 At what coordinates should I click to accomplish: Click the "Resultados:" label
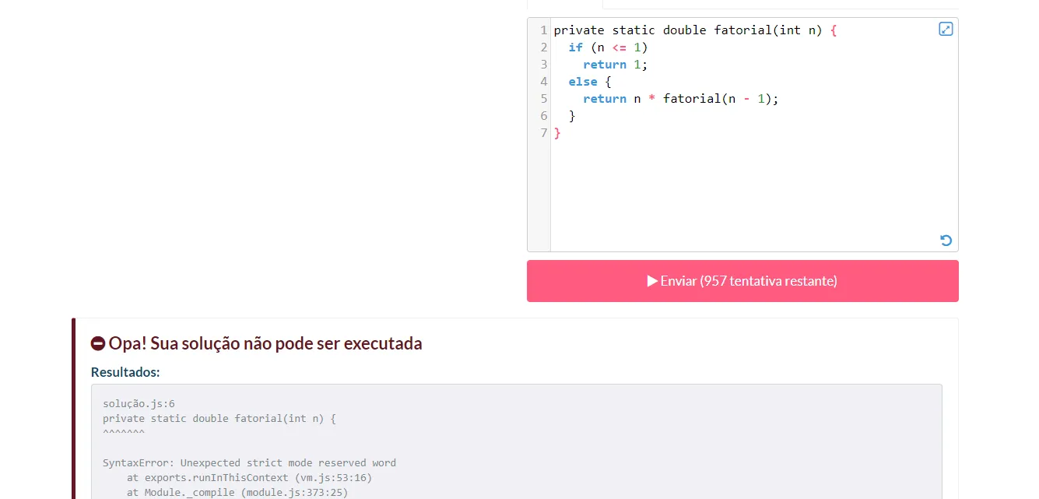coord(125,372)
